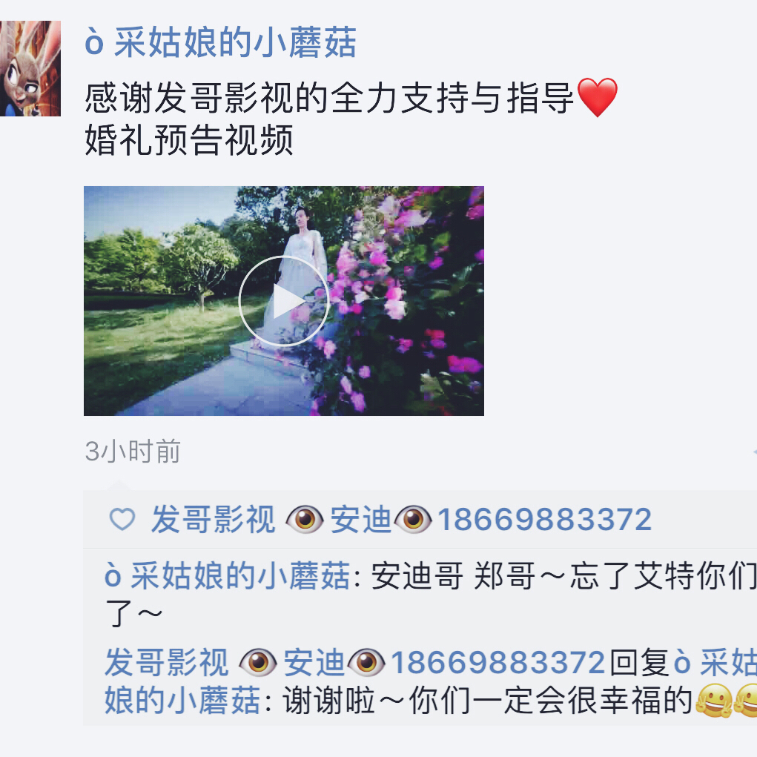Tap the replied-to name 采姑娘的小蘑菇 in reply

pos(182,701)
